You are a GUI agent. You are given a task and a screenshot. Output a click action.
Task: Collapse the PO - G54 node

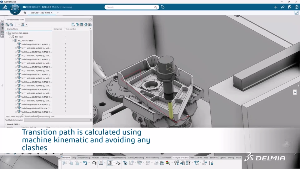[10, 37]
